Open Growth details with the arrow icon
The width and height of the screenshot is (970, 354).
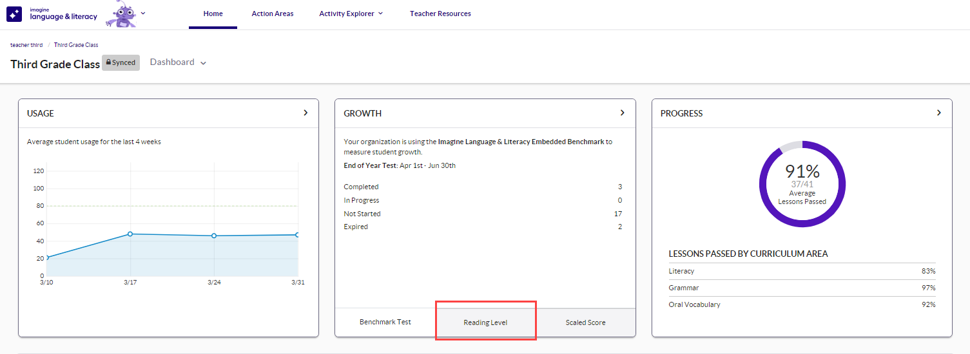(x=622, y=113)
